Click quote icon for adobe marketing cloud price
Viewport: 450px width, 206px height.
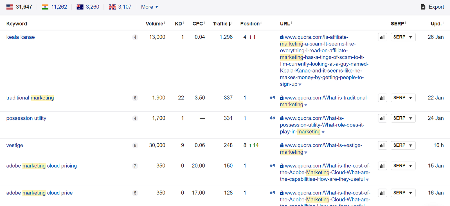click(x=273, y=193)
